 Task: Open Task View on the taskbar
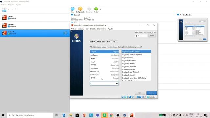[57, 115]
